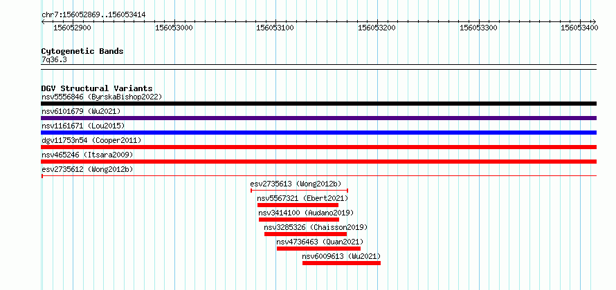This screenshot has height=290, width=616.
Task: Open variant label nsv4736463 (Quan2021)
Action: [320, 242]
